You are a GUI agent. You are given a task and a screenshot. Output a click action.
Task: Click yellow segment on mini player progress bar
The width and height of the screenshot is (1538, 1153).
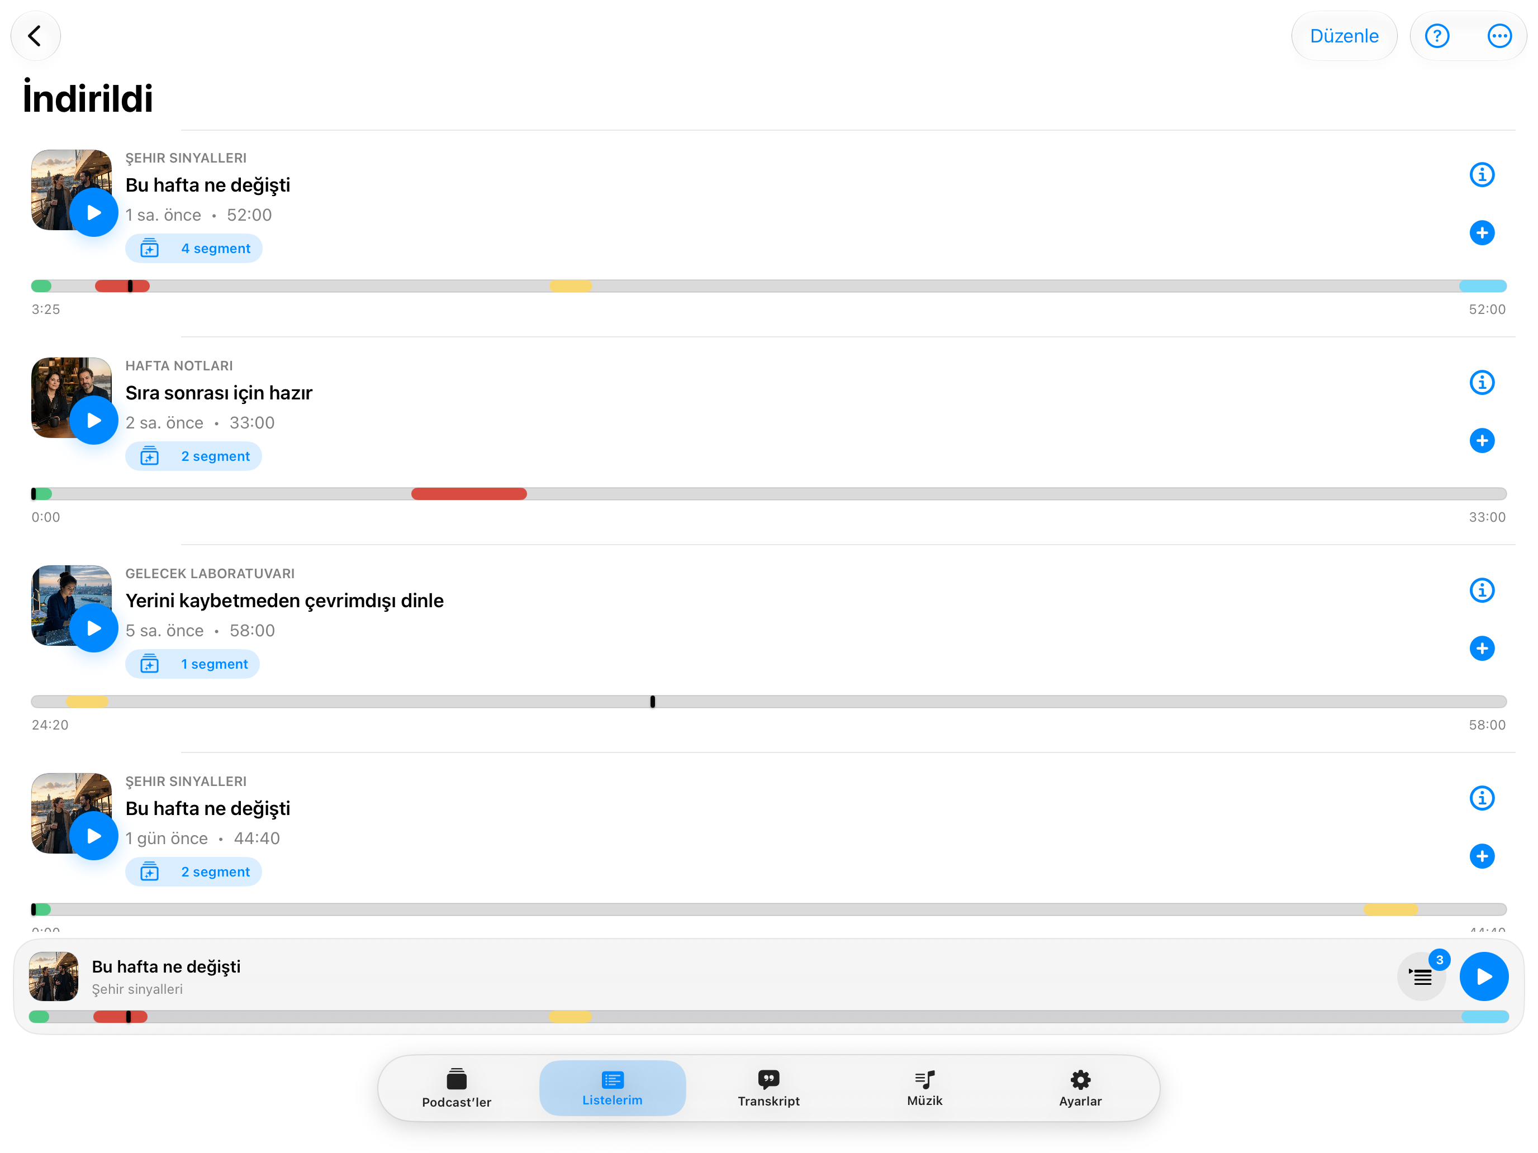click(x=570, y=1017)
